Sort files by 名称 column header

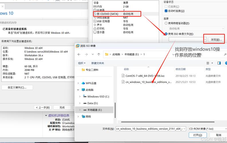click(127, 69)
